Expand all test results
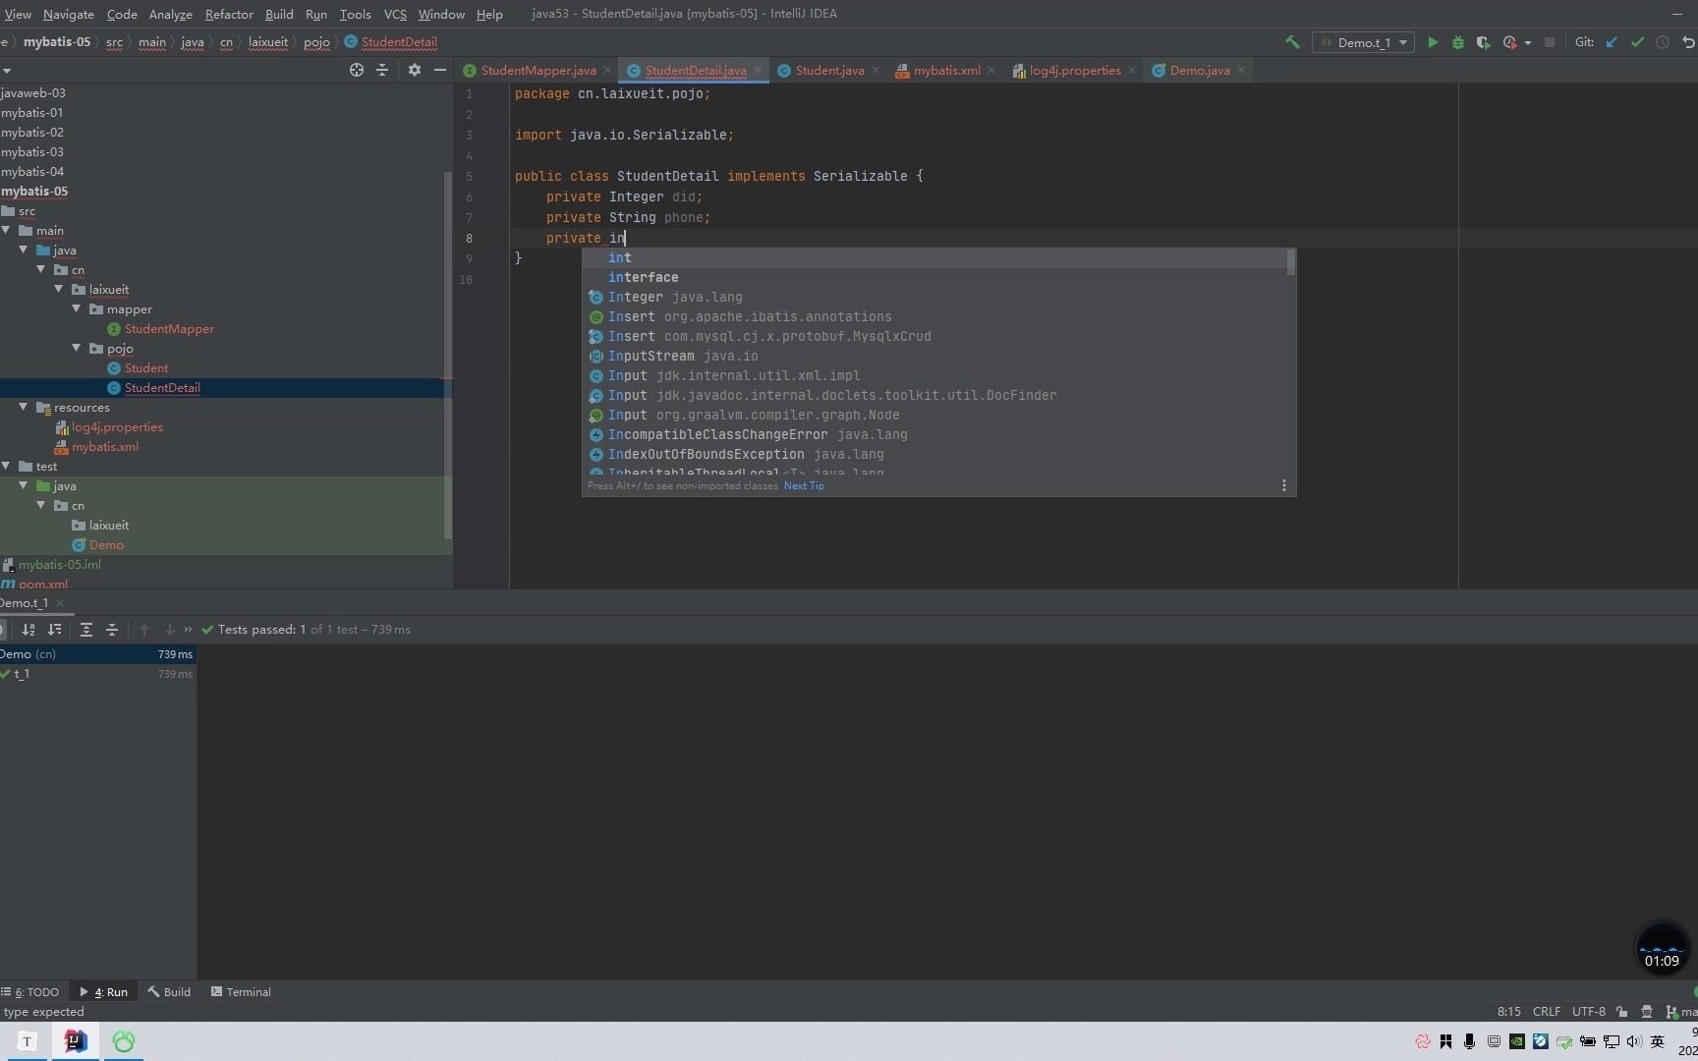1698x1061 pixels. tap(86, 630)
